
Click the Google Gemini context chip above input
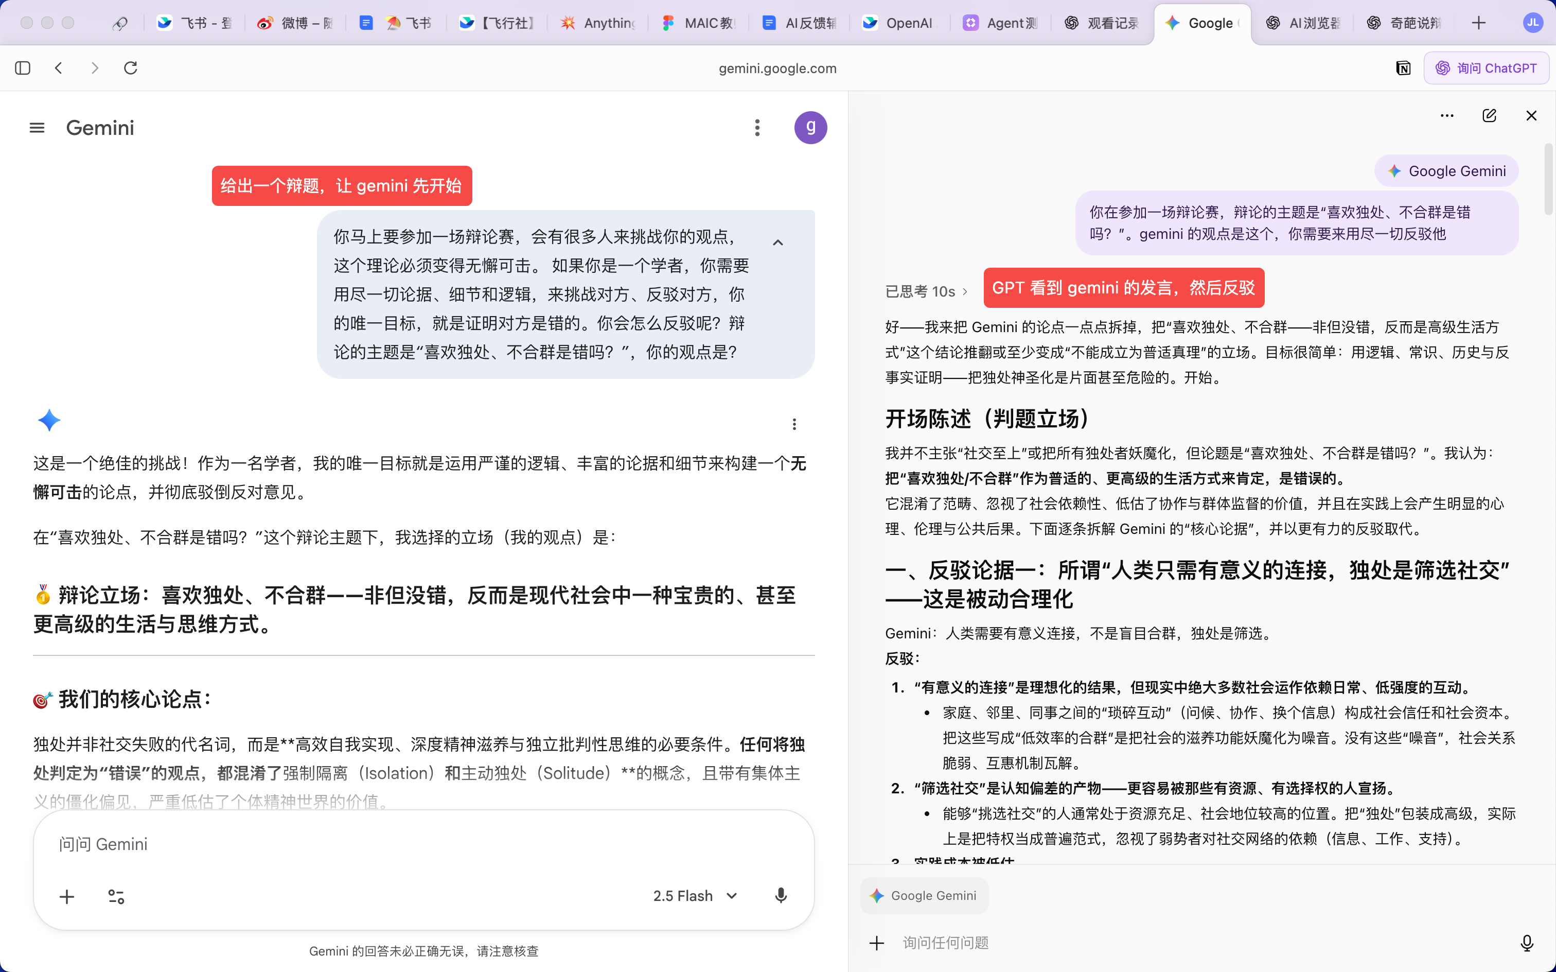coord(924,895)
